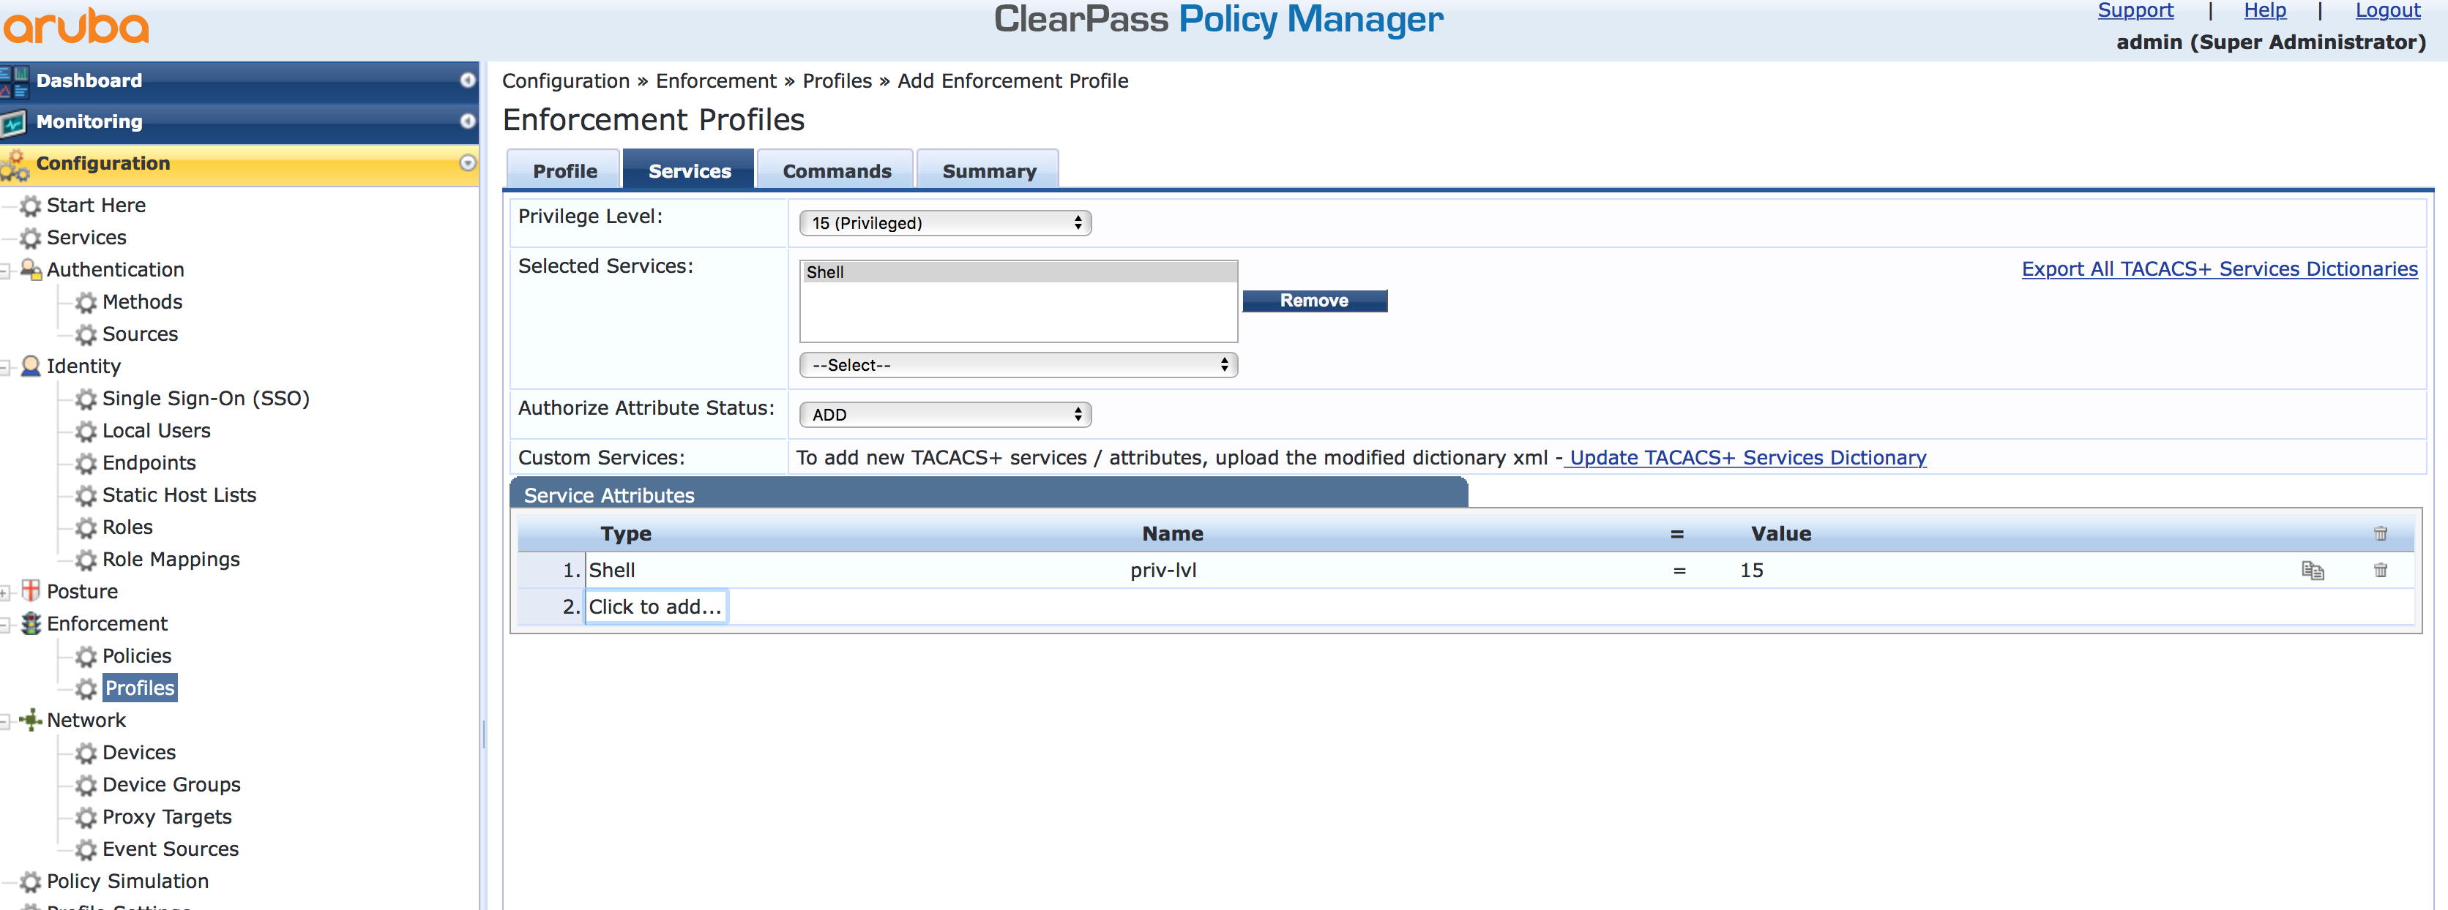
Task: Switch to the Commands tab
Action: click(835, 170)
